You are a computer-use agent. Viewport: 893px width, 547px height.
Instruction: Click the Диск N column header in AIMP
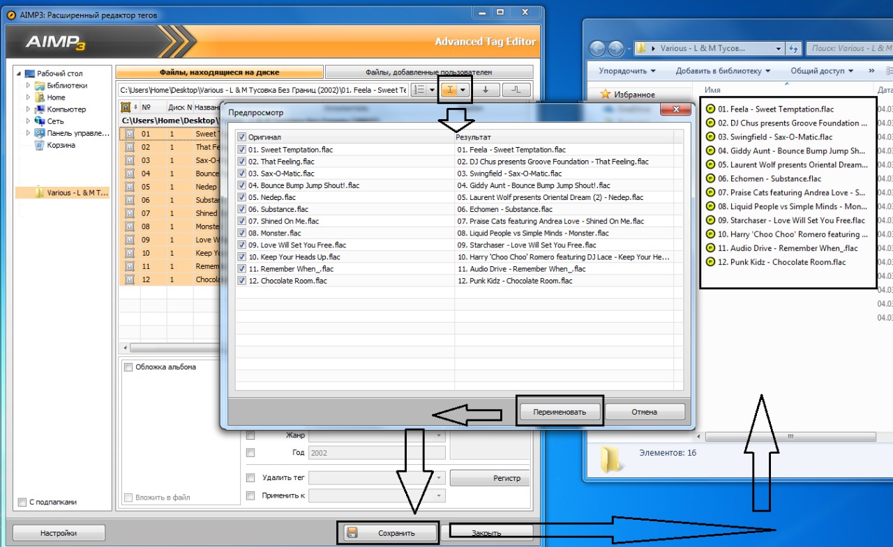[x=179, y=107]
